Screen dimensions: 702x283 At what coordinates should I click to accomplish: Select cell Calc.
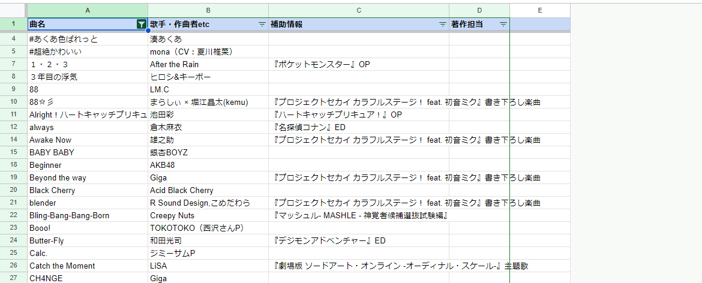88,253
